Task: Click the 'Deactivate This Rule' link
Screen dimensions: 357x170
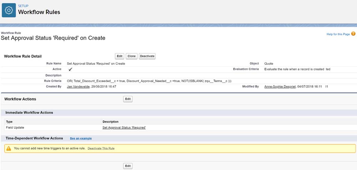Action: tap(101, 148)
